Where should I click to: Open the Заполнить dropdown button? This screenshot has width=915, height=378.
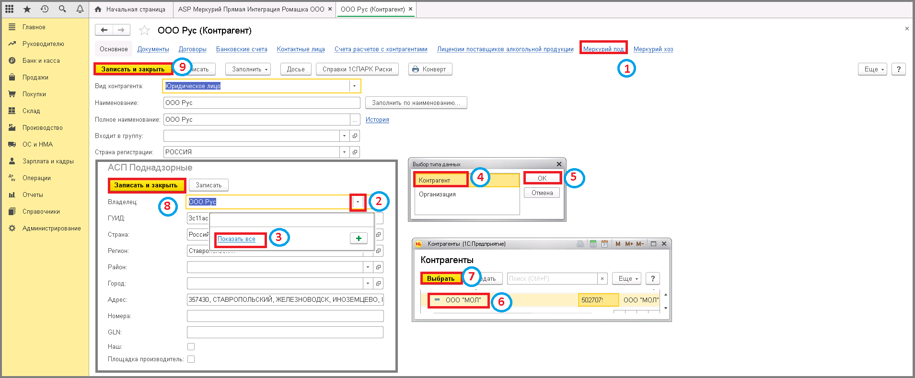click(x=248, y=69)
